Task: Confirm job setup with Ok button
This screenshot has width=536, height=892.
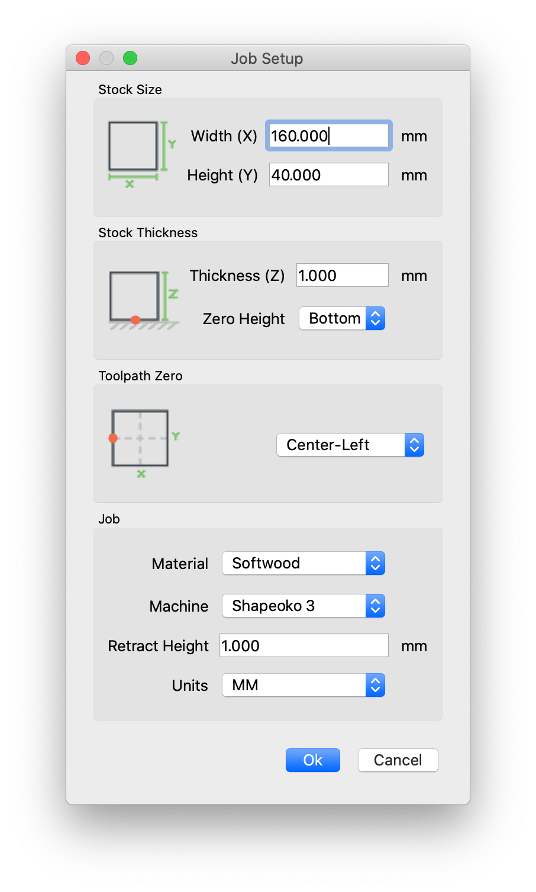Action: pos(313,760)
